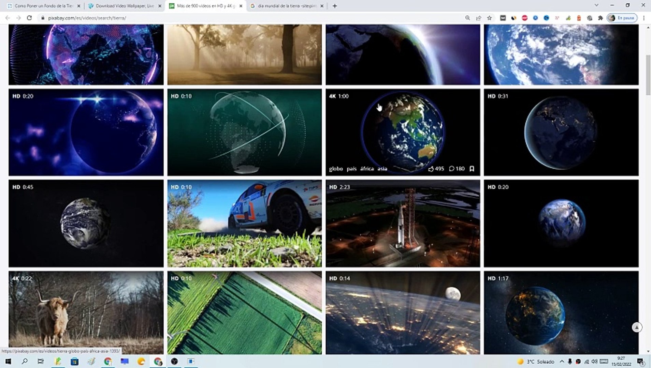The height and width of the screenshot is (368, 651).
Task: Open Windows taskbar search
Action: (25, 361)
